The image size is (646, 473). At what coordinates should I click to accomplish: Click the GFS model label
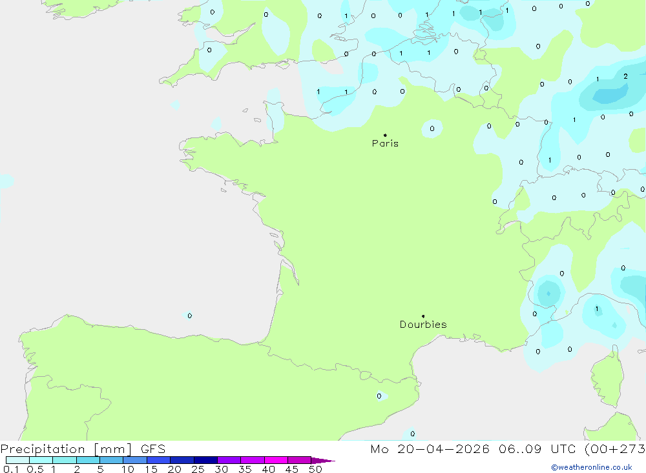click(153, 448)
